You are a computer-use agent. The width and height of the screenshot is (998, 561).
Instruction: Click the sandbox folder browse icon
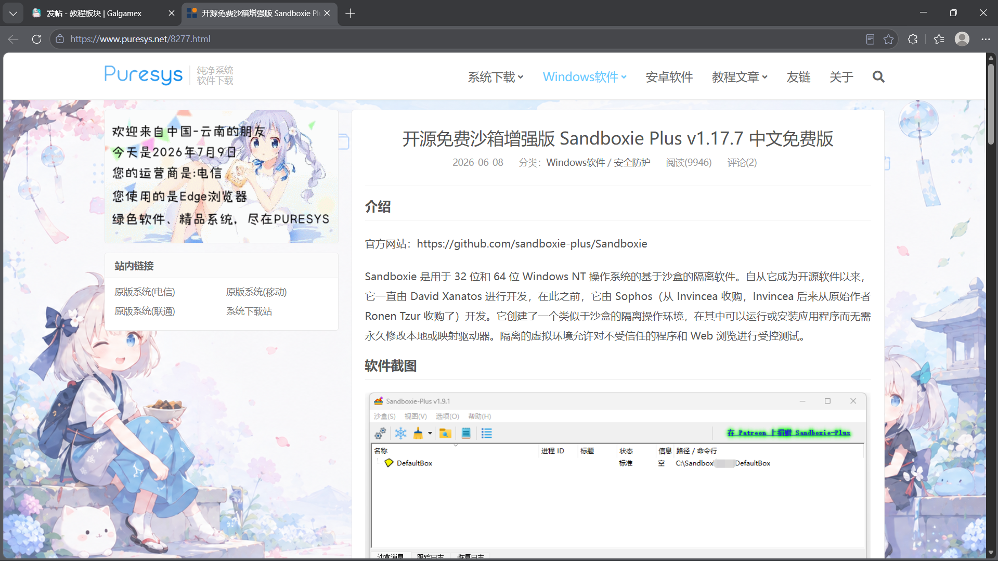445,433
